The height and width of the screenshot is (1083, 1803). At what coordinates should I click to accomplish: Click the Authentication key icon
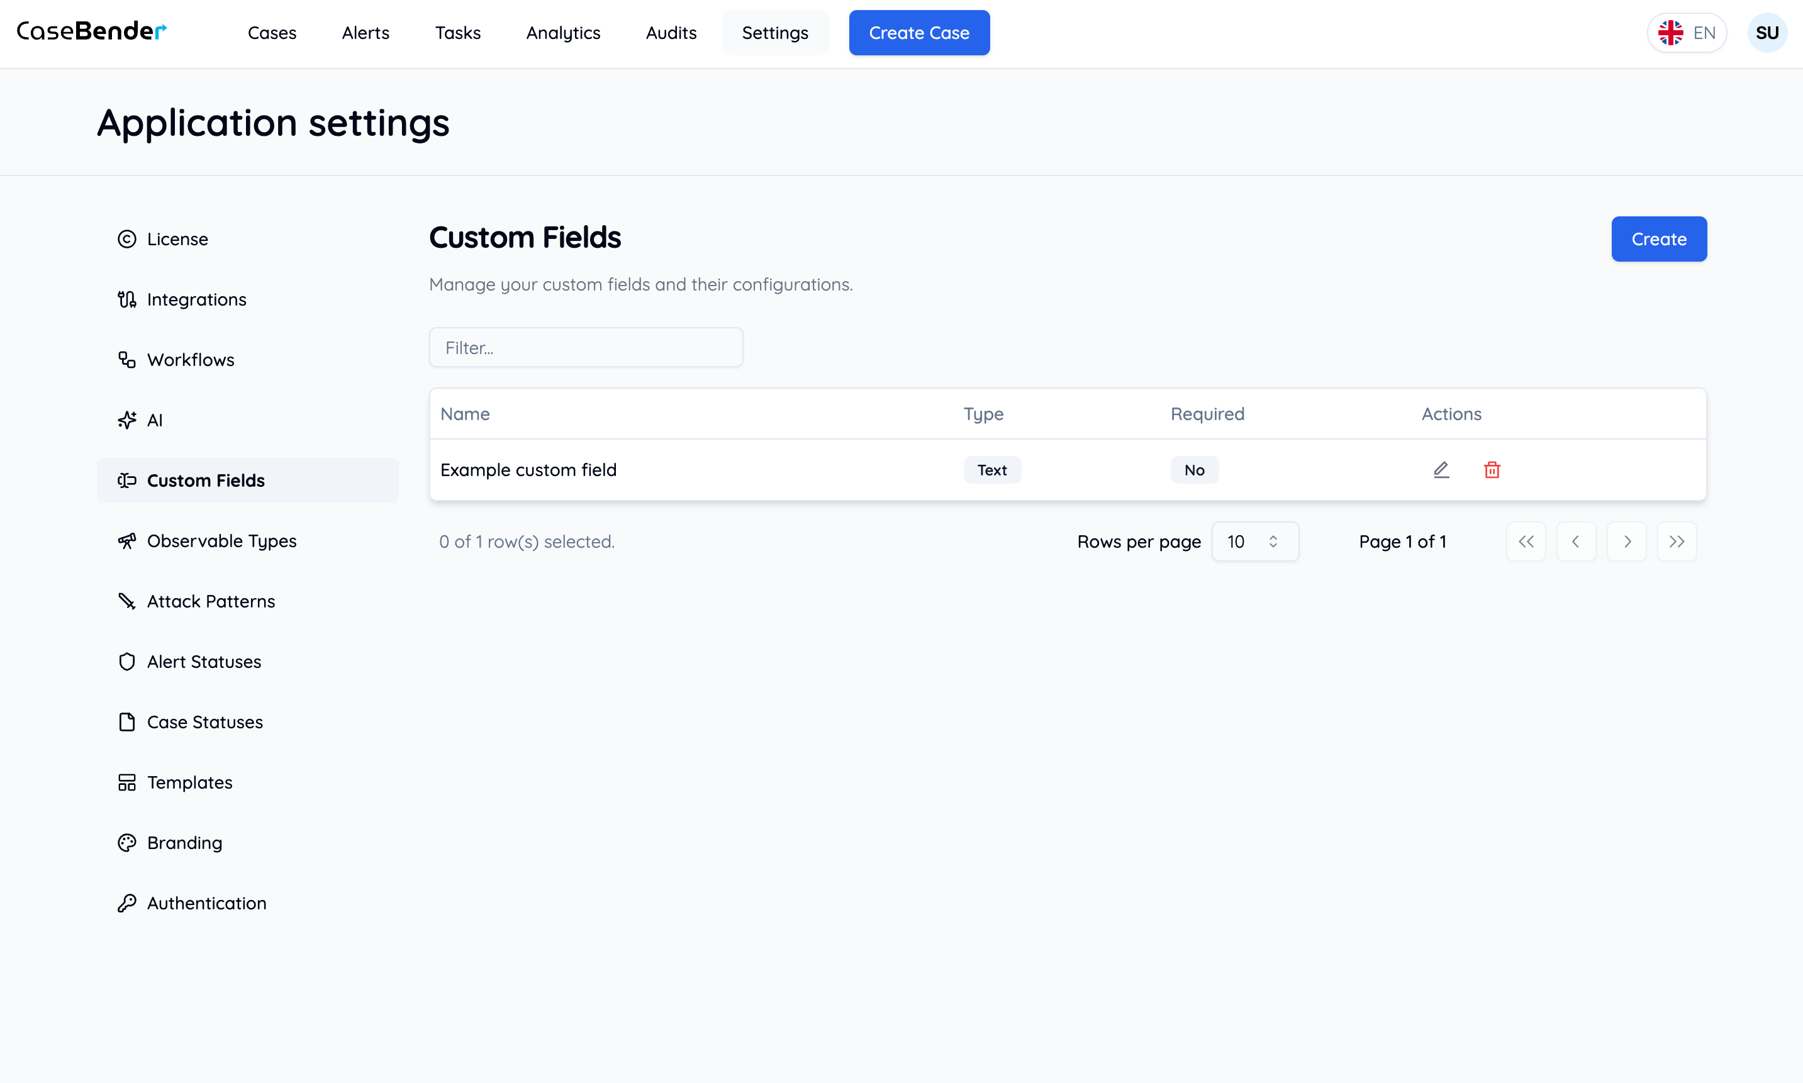click(x=127, y=904)
